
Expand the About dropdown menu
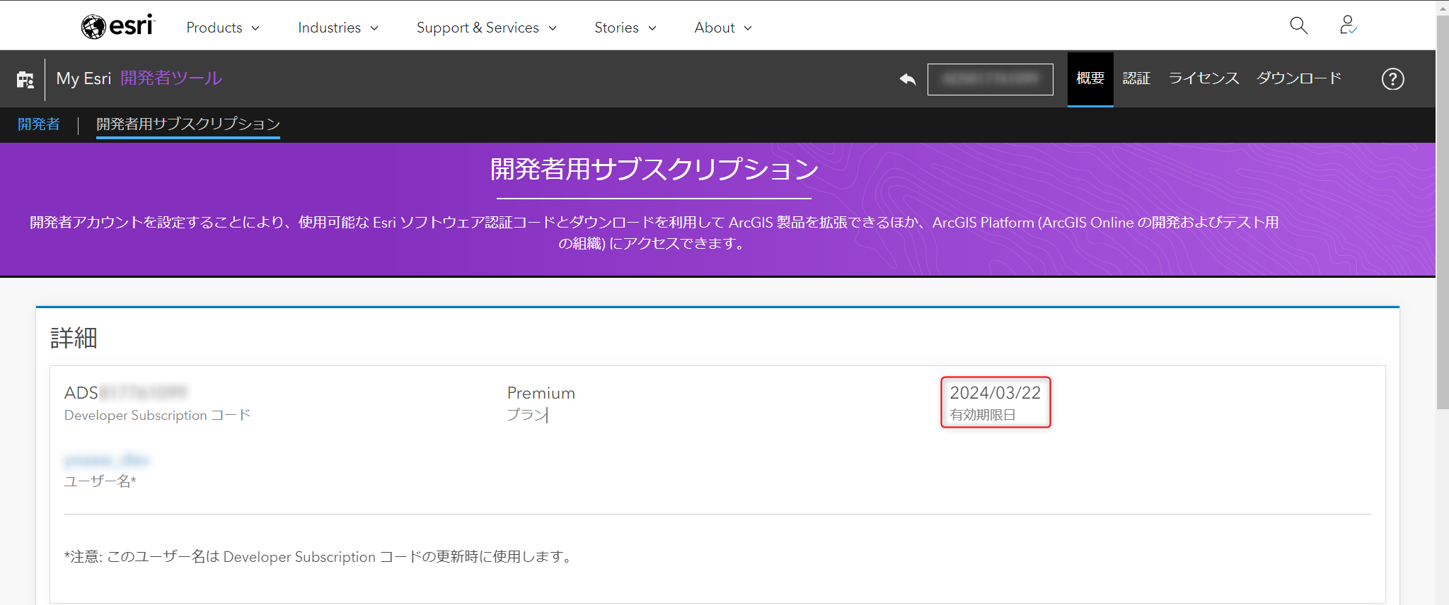point(723,28)
